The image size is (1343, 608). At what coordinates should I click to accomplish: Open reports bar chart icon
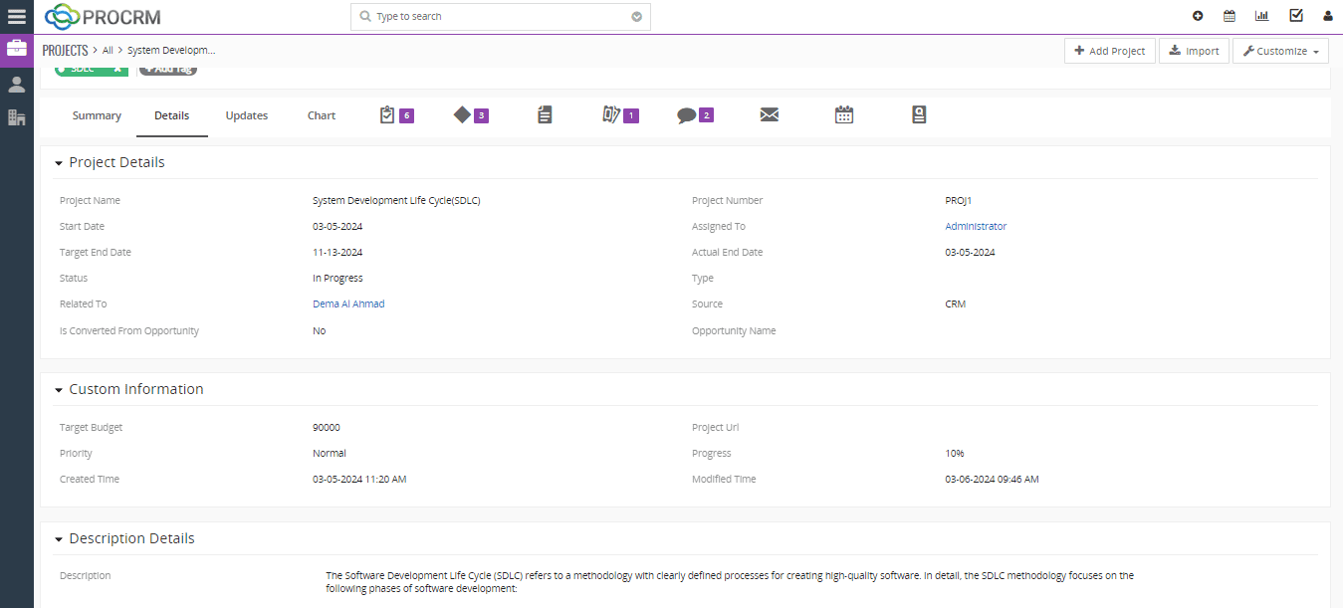click(1262, 16)
